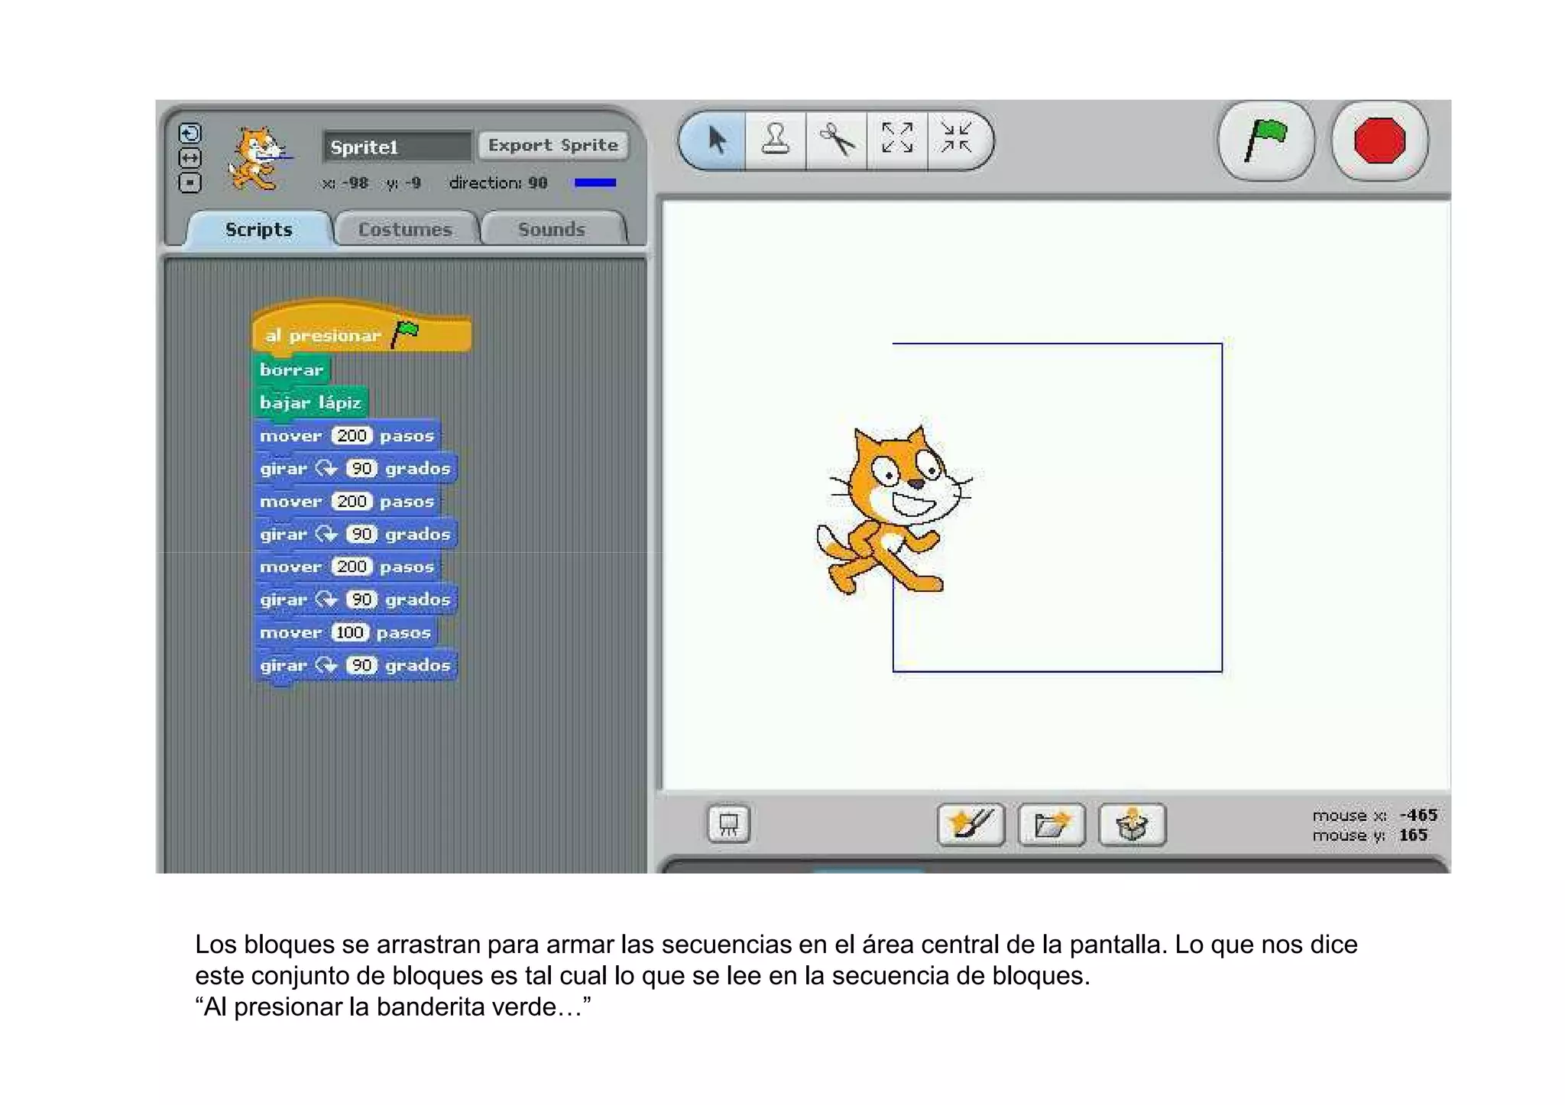
Task: Toggle presentation mode button below stage
Action: coord(728,824)
